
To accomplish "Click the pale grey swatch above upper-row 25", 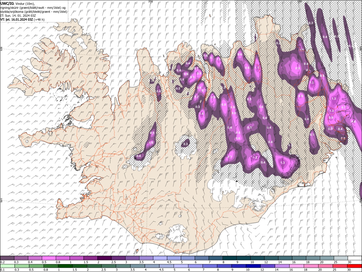I will pyautogui.click(x=341, y=258).
